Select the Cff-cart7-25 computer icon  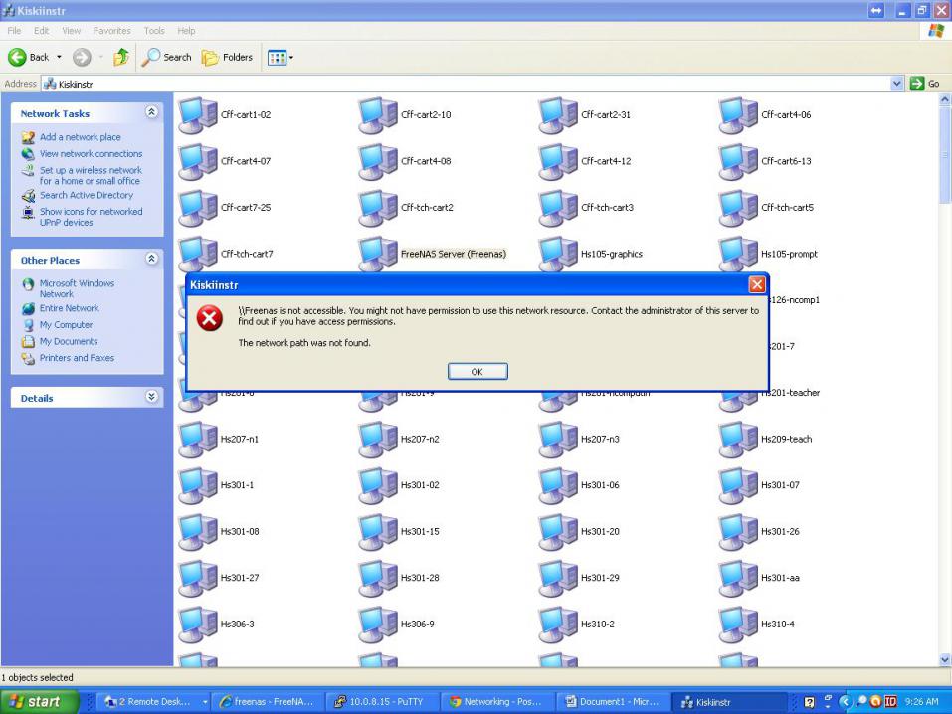[x=197, y=208]
